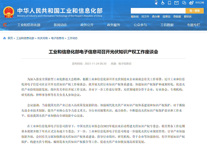Screen dimensions: 207x153
Task: Open 查数据 quick link
Action: click(177, 16)
